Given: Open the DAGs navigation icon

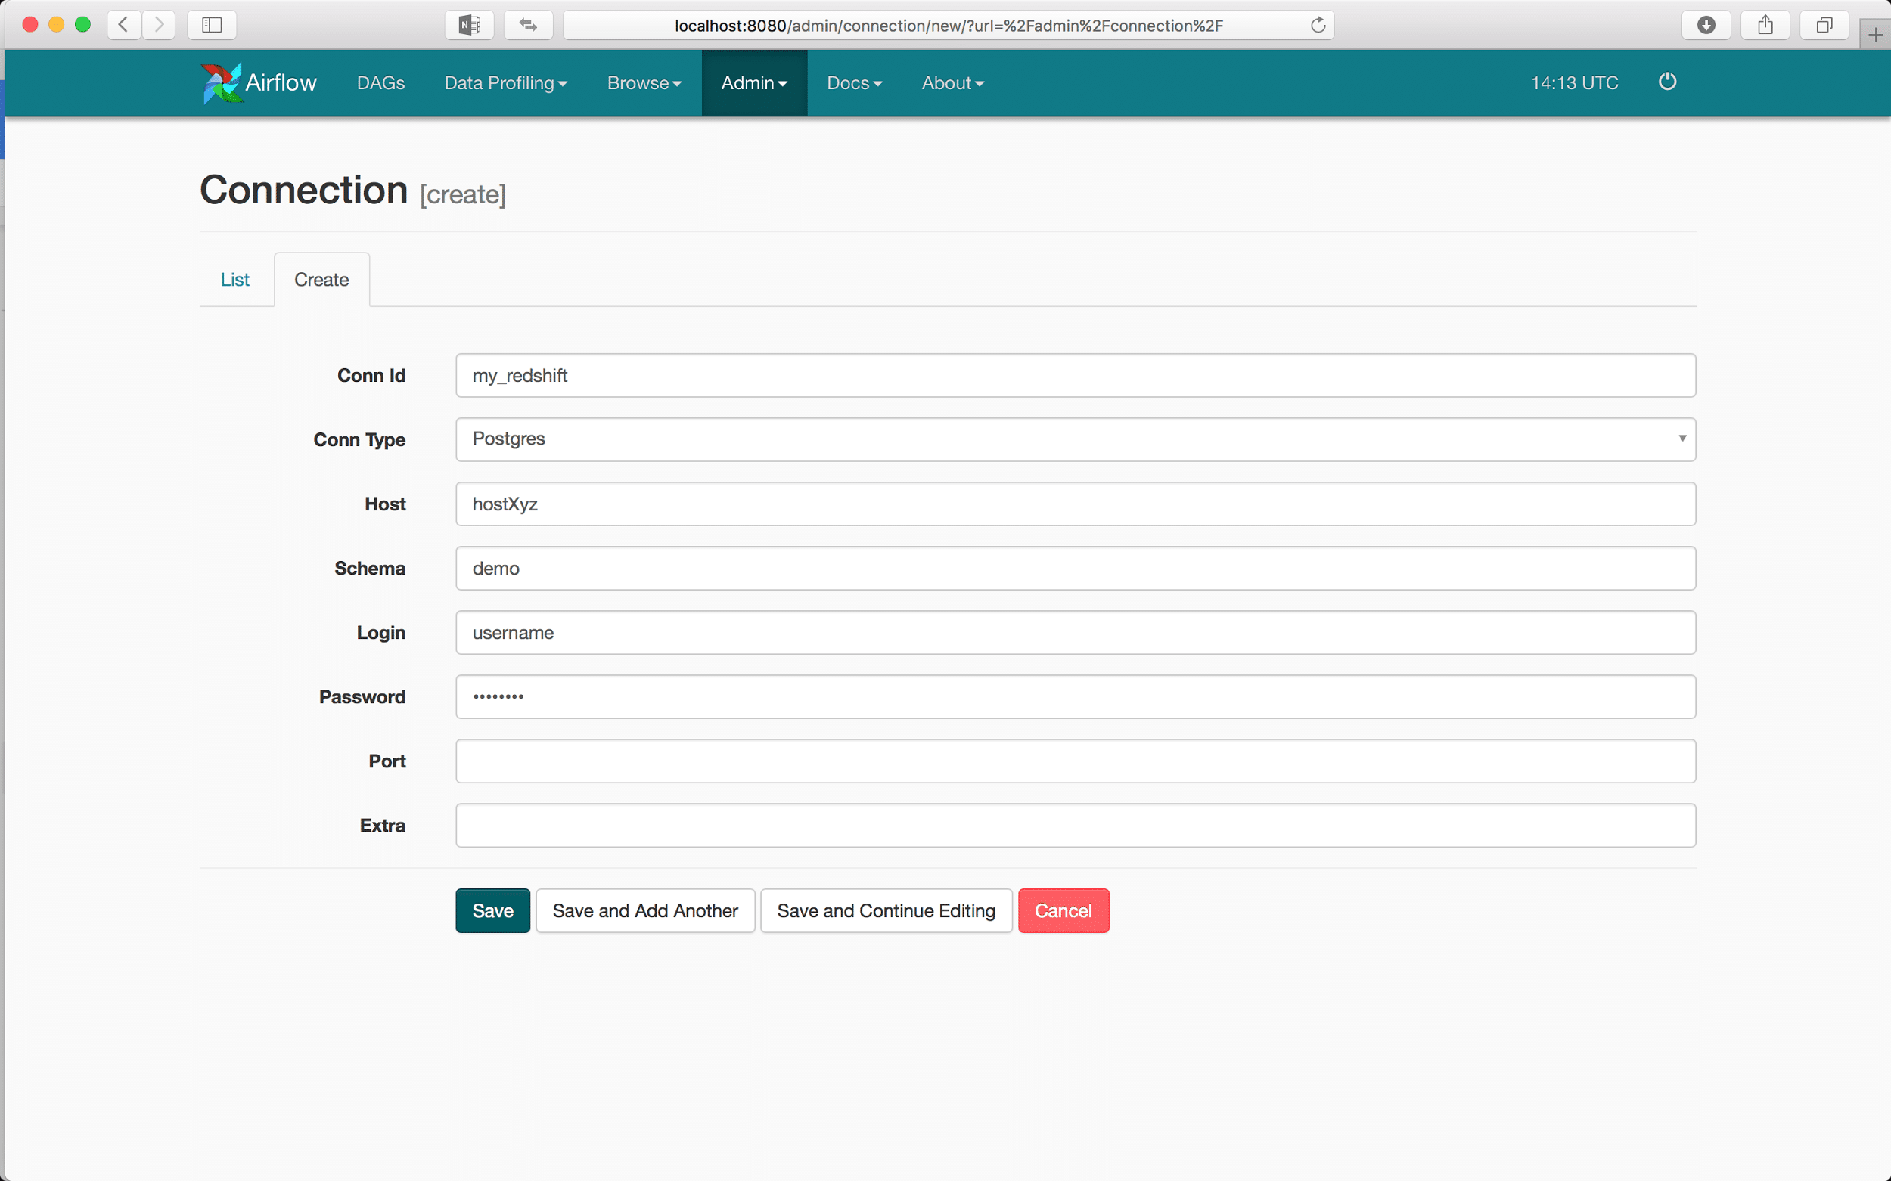Looking at the screenshot, I should [381, 82].
